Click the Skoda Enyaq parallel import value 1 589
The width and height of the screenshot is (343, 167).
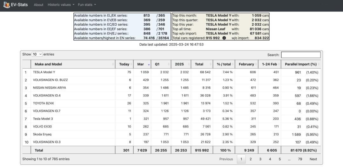pos(296,134)
